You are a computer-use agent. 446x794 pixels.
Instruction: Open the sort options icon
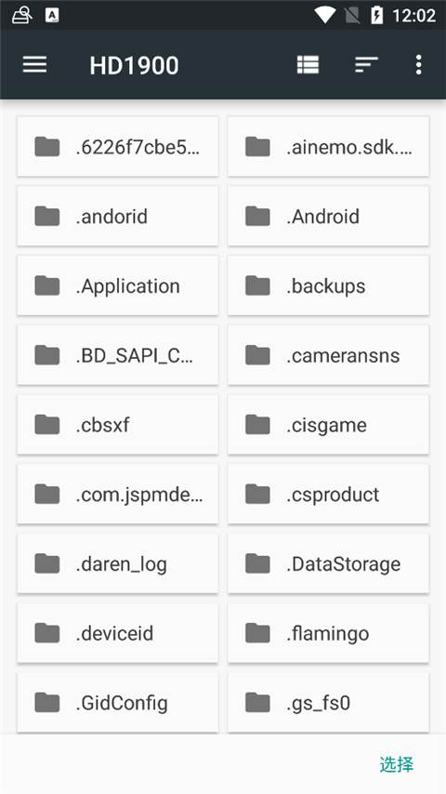point(366,65)
